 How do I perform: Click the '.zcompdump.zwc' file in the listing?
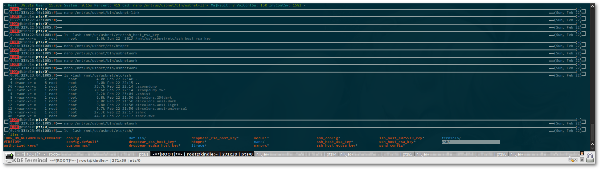[150, 90]
